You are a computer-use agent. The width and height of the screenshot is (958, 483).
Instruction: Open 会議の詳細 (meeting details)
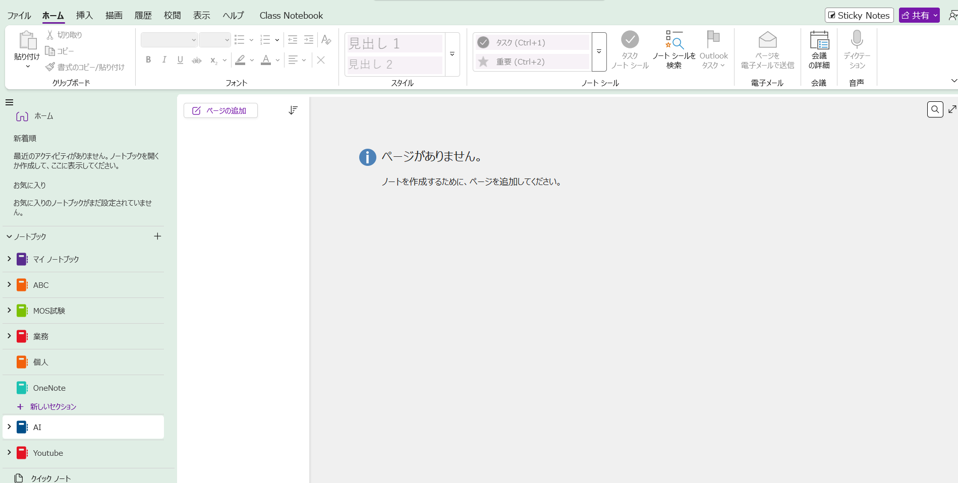[818, 49]
